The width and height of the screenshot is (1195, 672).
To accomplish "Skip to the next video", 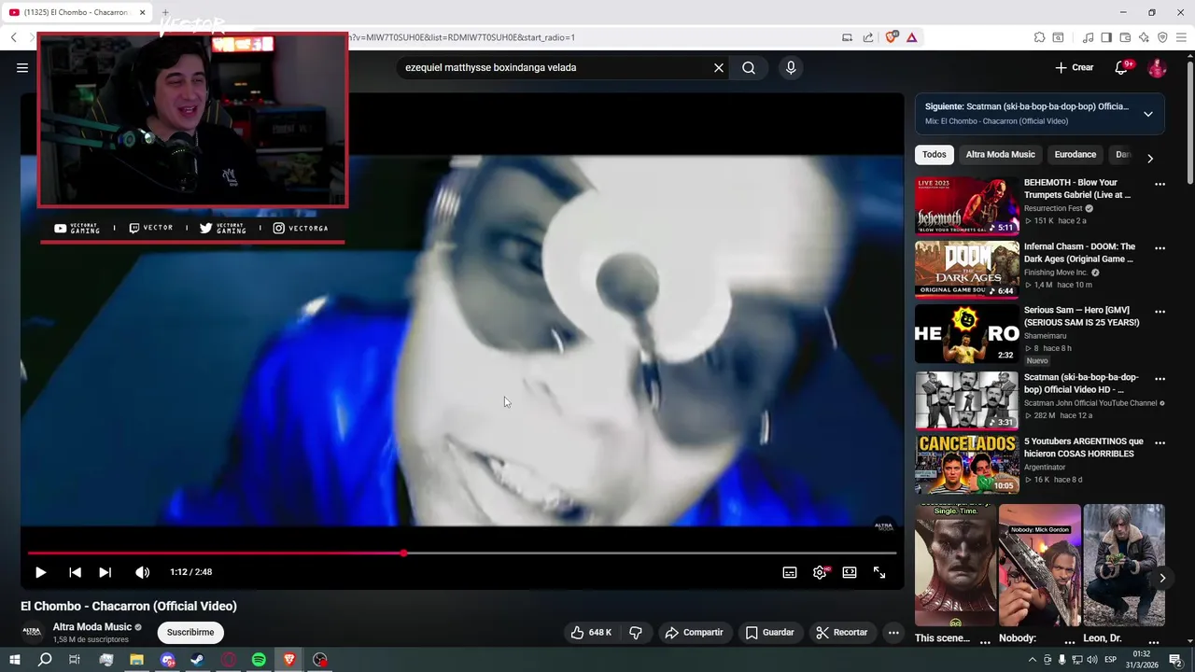I will pyautogui.click(x=105, y=572).
